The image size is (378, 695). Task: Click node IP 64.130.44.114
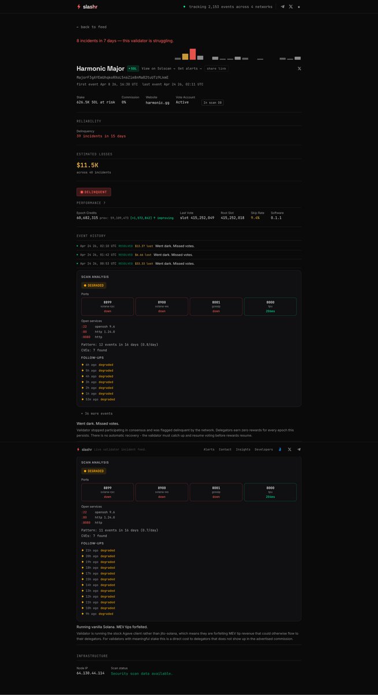click(91, 673)
